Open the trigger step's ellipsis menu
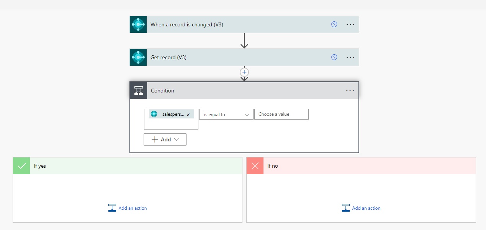Viewport: 486px width, 230px height. [x=350, y=24]
